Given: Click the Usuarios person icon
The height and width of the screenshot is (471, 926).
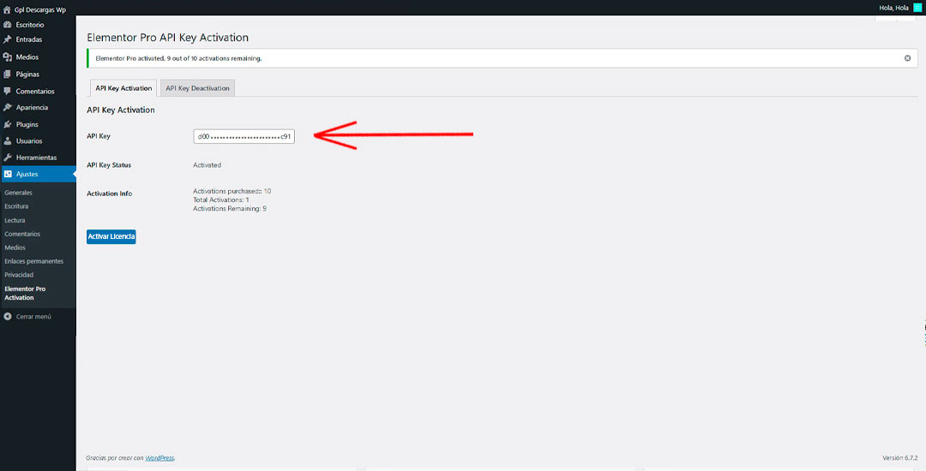Looking at the screenshot, I should click(x=7, y=141).
